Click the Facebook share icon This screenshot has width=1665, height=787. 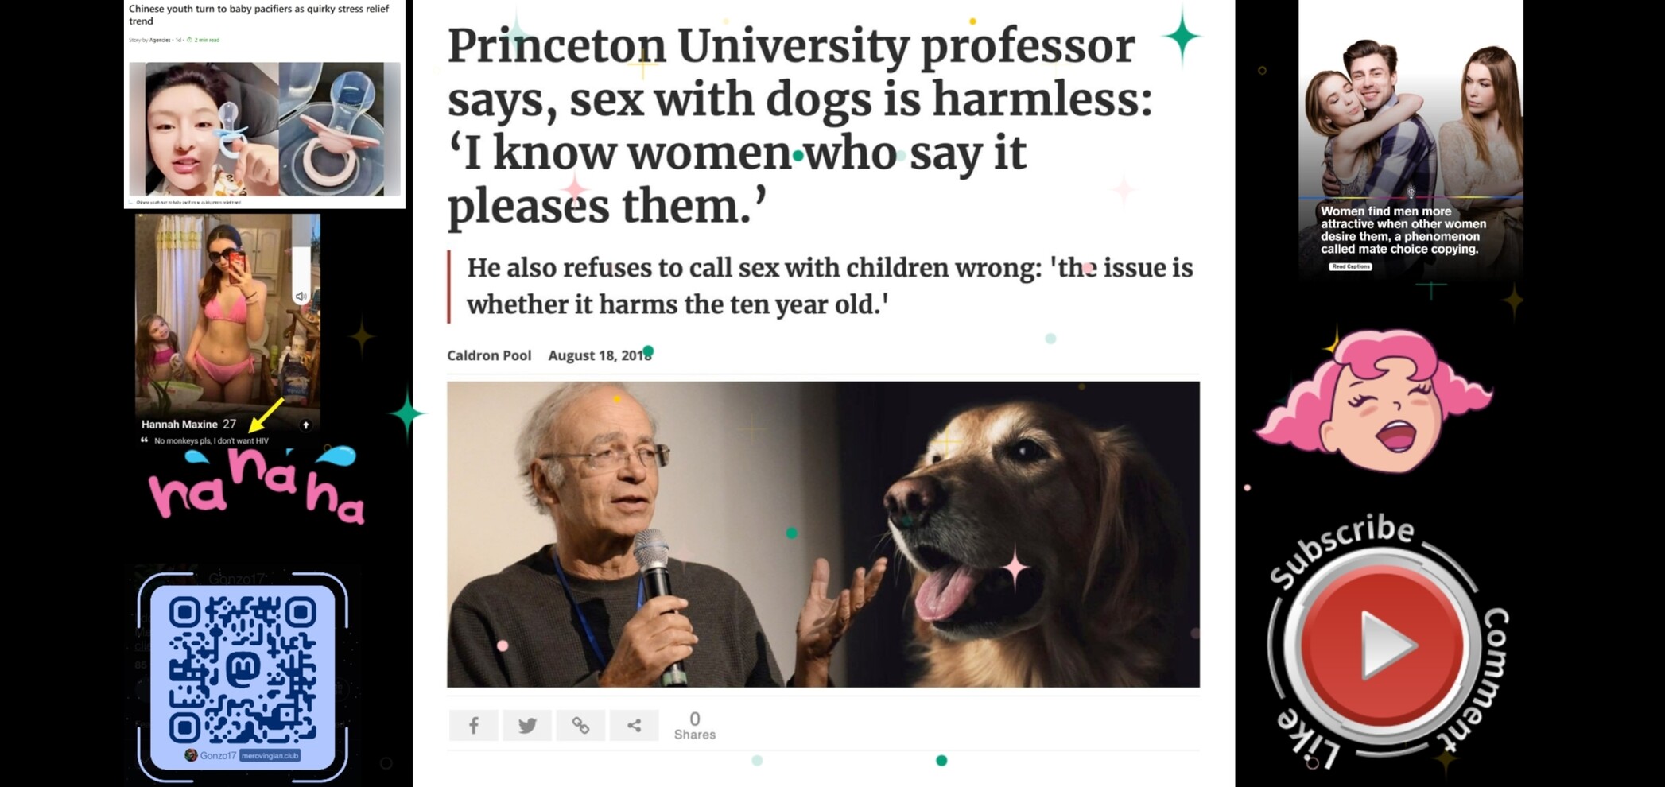(x=473, y=725)
